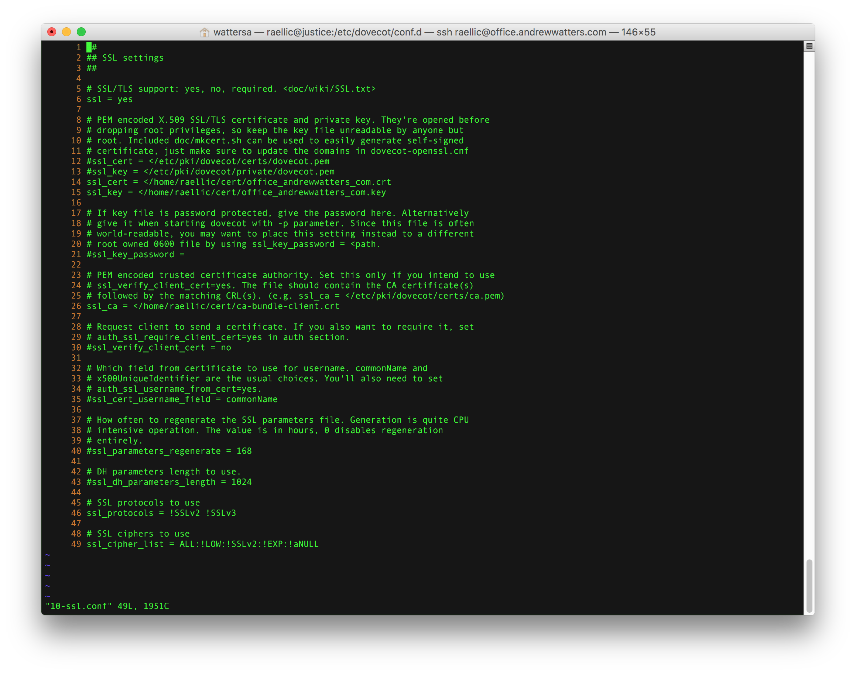Click the red close window button
This screenshot has height=674, width=856.
52,32
